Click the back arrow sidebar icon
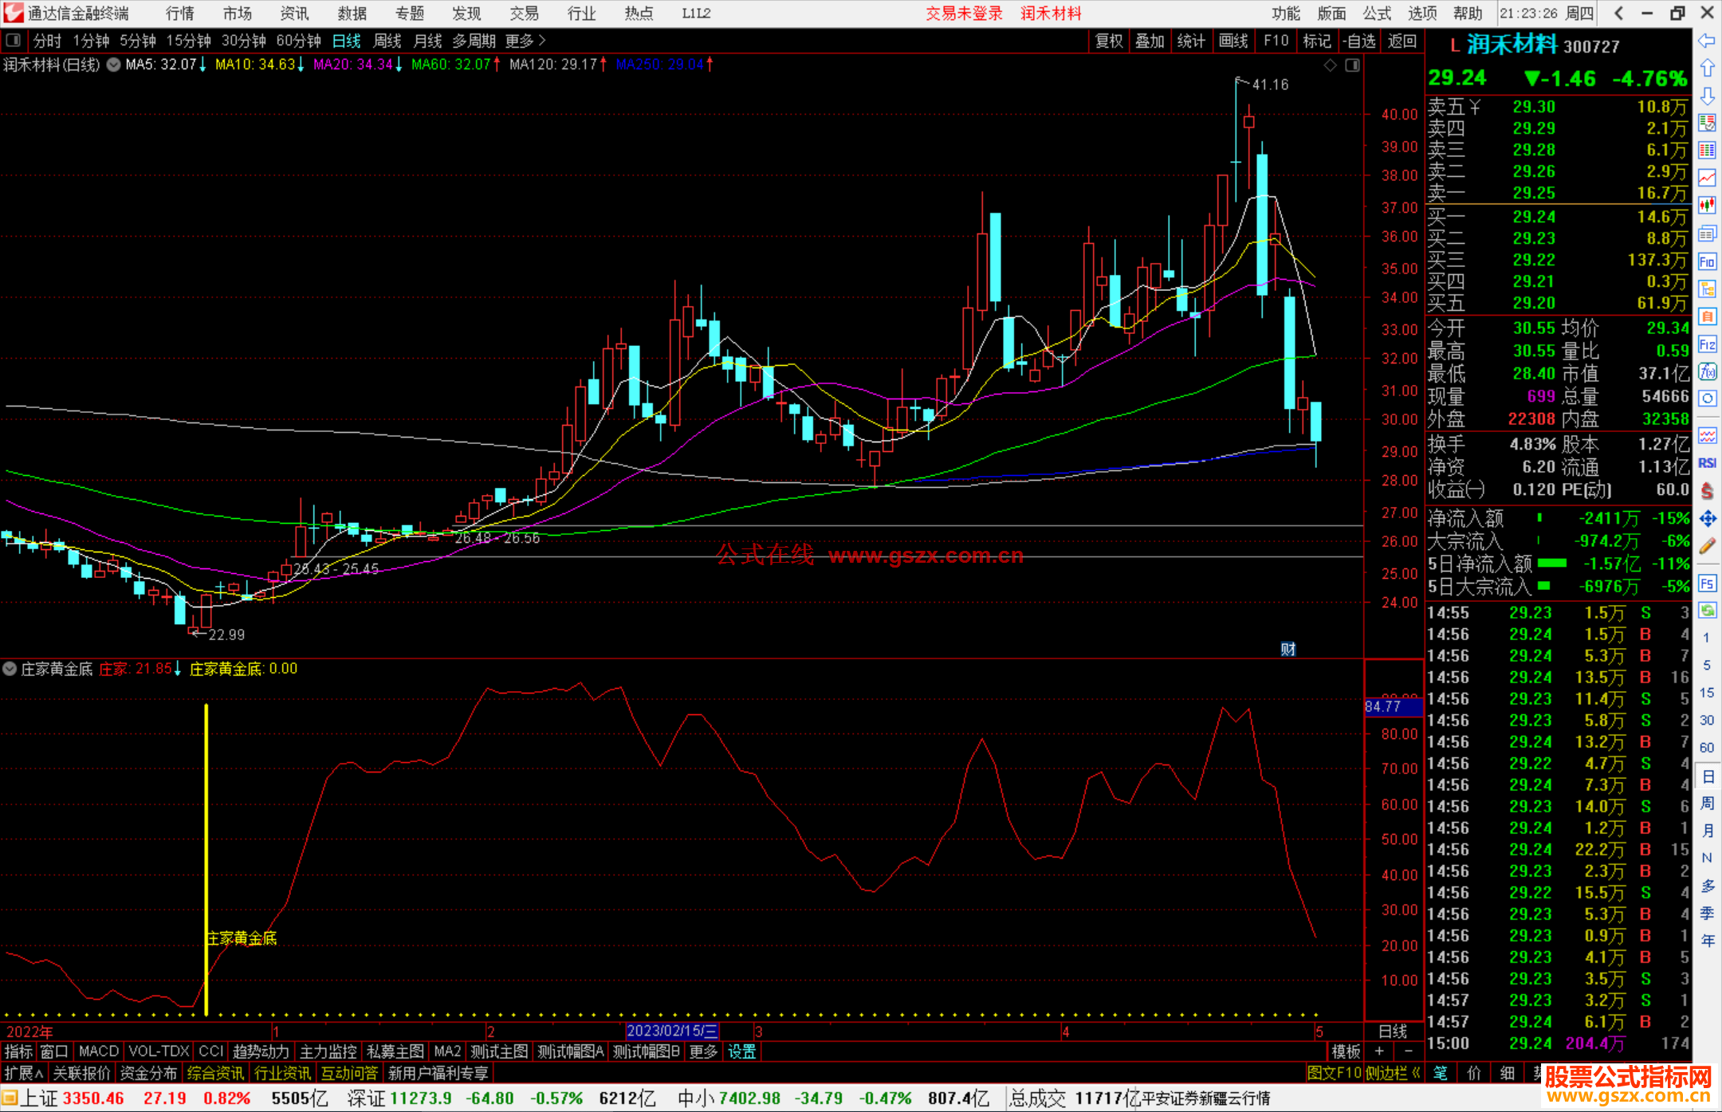1722x1112 pixels. 1707,41
